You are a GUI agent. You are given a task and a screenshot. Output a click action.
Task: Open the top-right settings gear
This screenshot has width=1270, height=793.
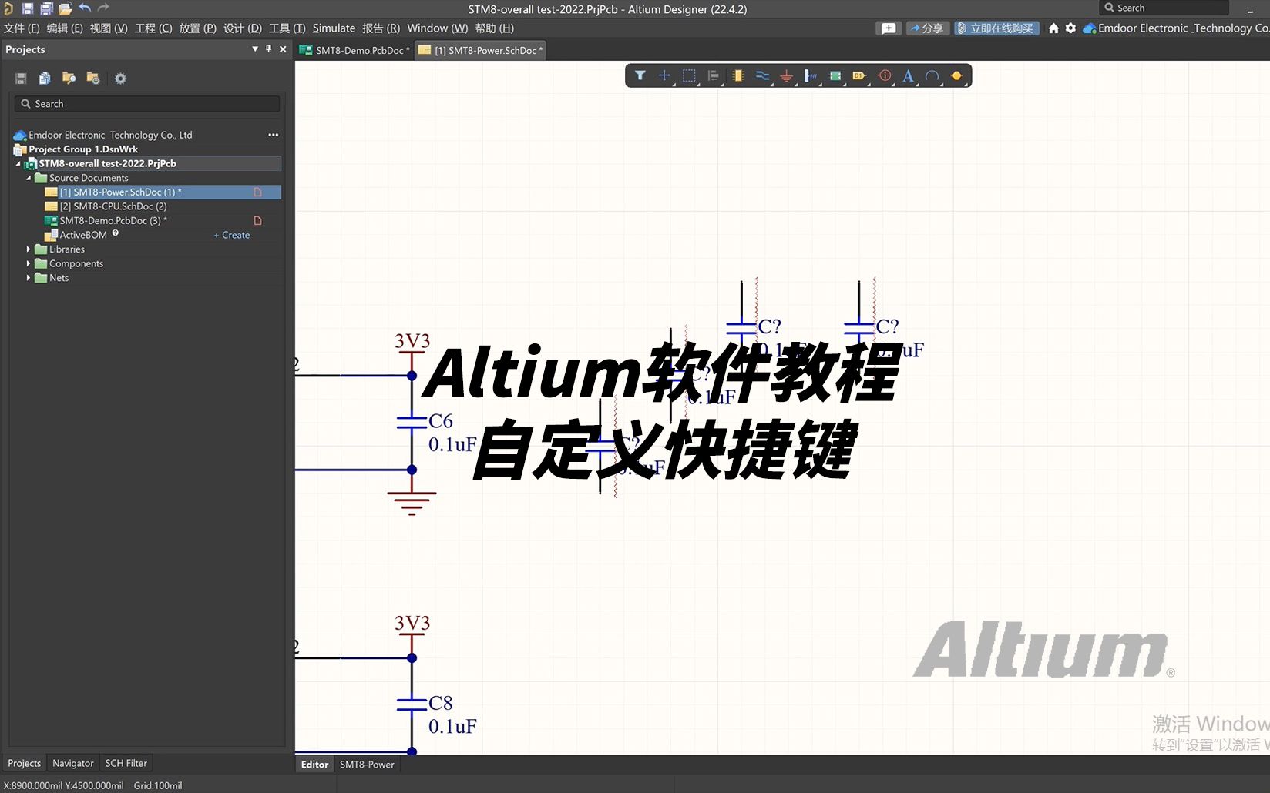(1070, 28)
